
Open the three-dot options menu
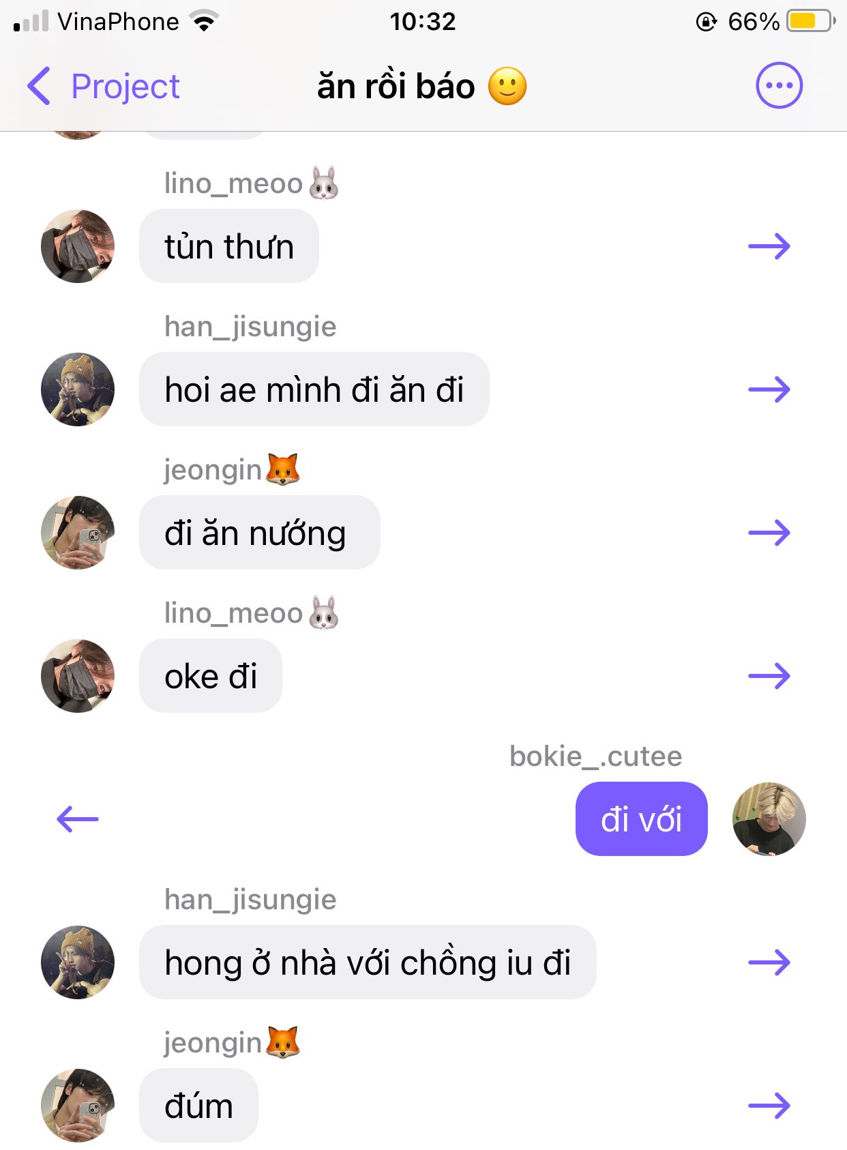click(779, 86)
